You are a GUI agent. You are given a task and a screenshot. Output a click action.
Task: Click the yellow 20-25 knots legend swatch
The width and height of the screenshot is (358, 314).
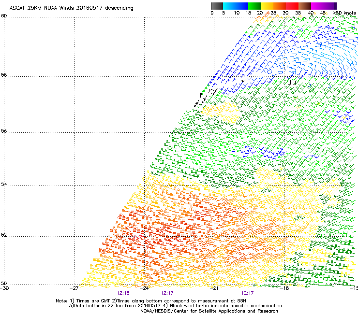[267, 6]
